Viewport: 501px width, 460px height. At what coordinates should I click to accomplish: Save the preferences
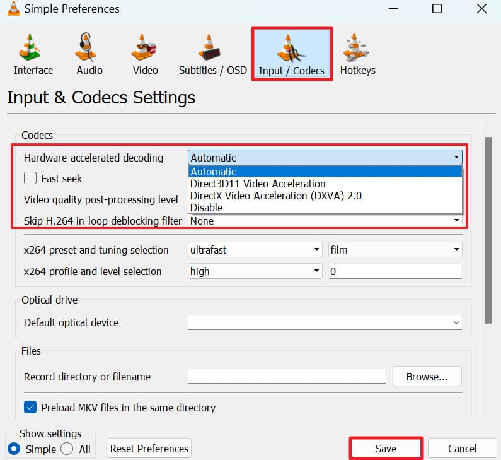pos(386,449)
